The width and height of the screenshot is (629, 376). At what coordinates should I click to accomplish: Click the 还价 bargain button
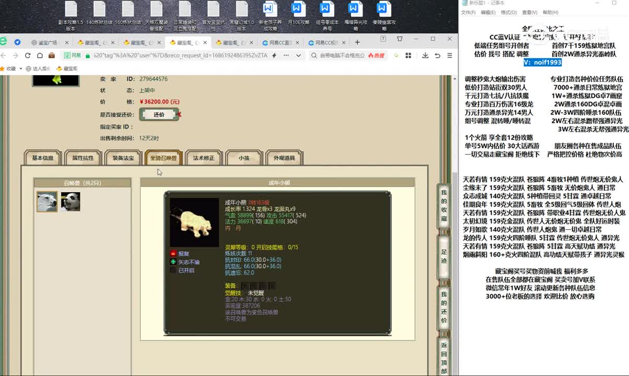point(159,114)
